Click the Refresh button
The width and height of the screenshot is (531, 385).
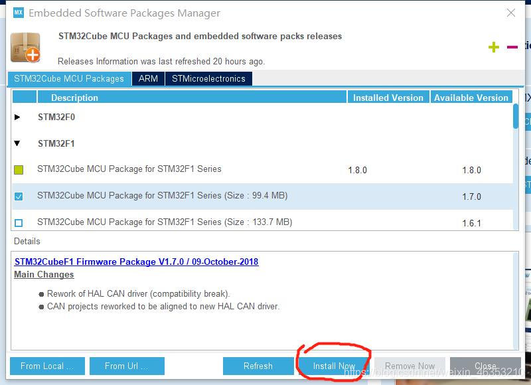pyautogui.click(x=258, y=366)
